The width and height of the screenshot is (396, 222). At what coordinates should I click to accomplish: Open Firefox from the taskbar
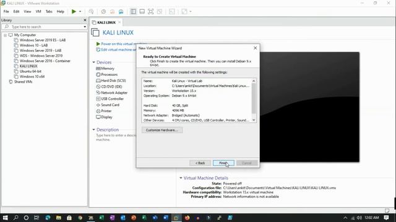point(187,218)
